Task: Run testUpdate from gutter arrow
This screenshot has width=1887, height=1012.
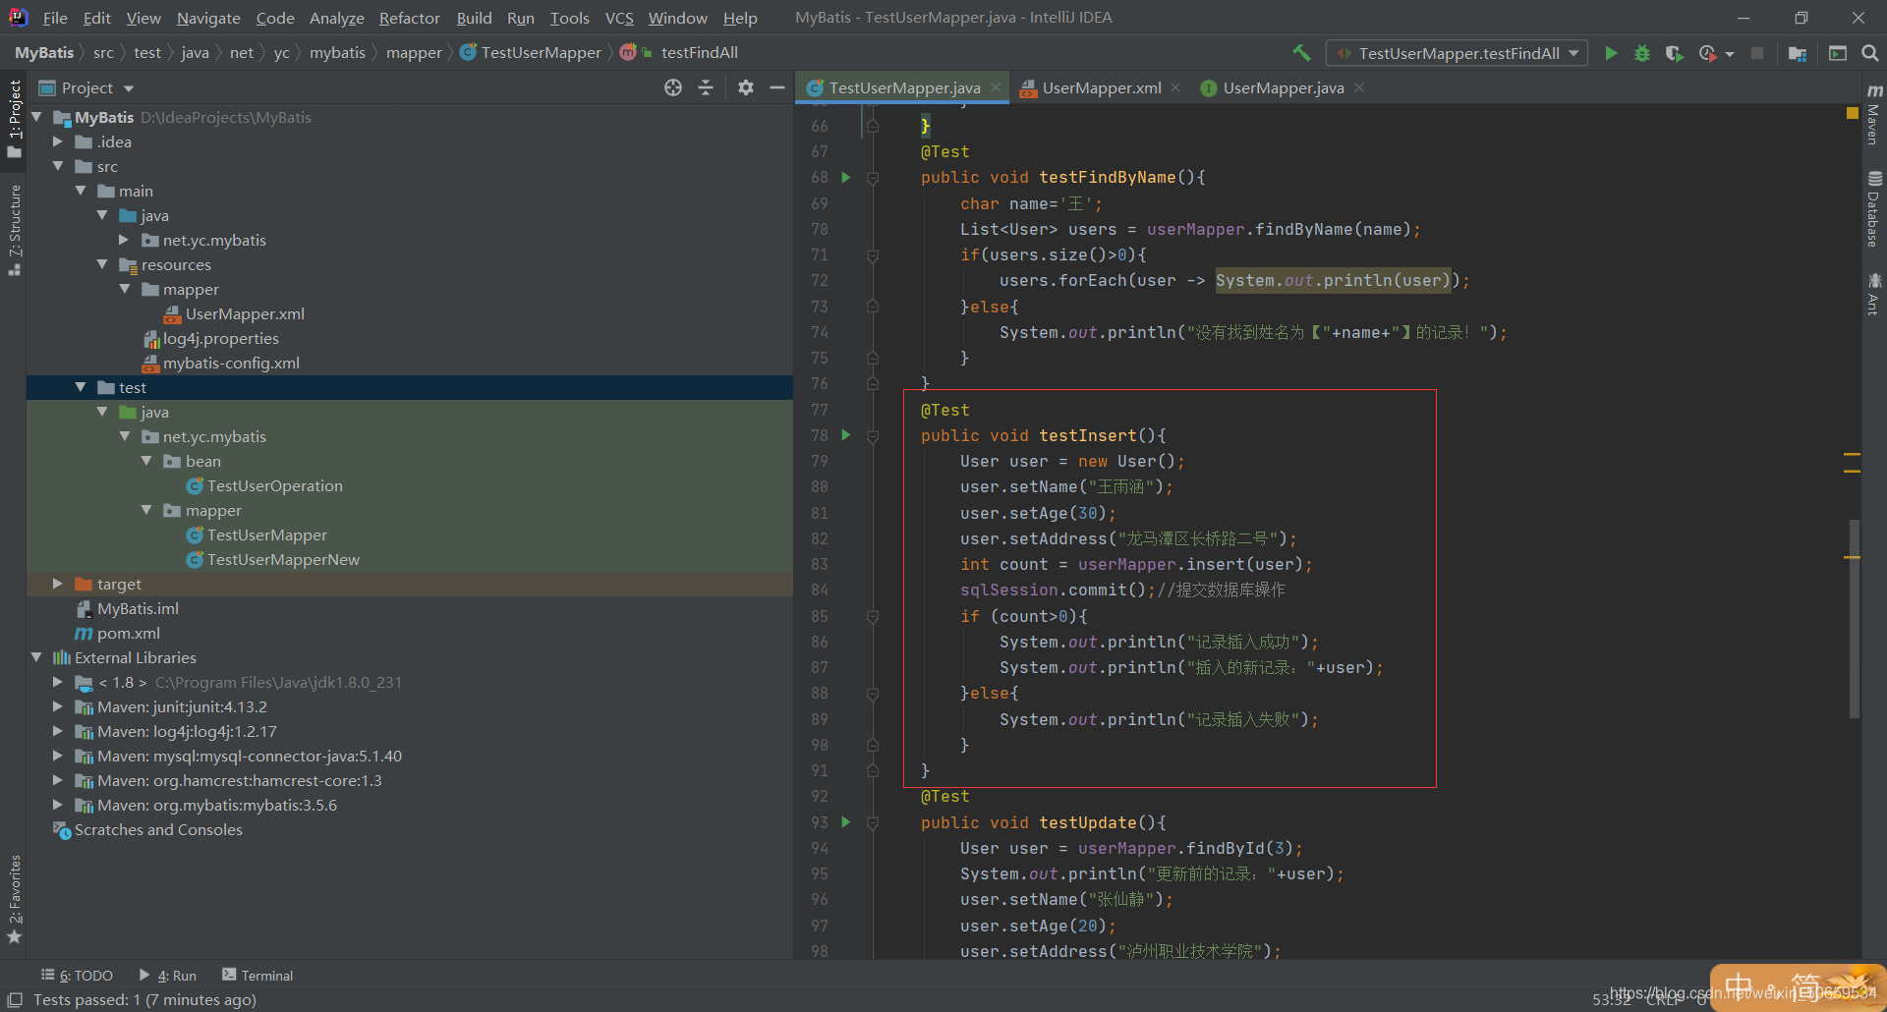Action: tap(845, 822)
